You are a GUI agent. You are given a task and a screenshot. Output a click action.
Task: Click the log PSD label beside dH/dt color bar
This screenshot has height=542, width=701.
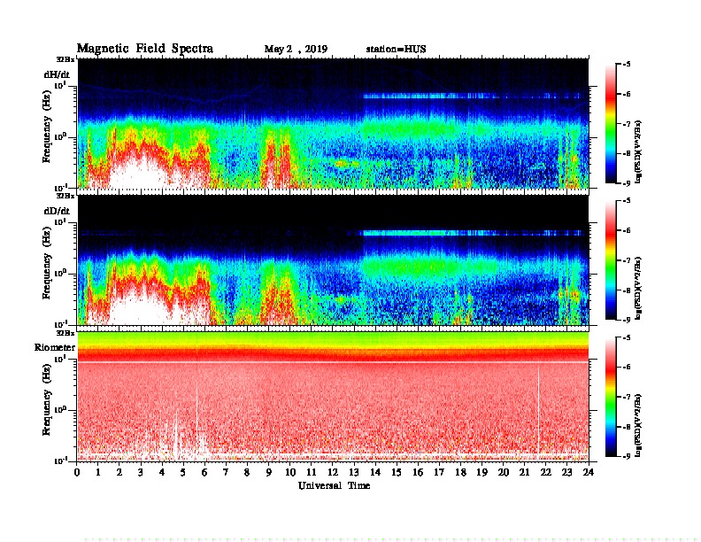(x=638, y=151)
